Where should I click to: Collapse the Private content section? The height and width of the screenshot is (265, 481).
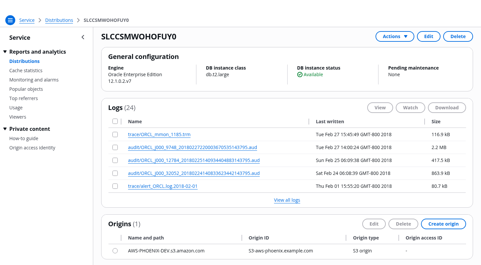point(5,129)
